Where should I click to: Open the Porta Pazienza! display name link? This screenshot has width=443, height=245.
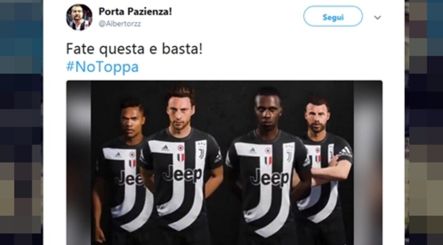[x=135, y=12]
